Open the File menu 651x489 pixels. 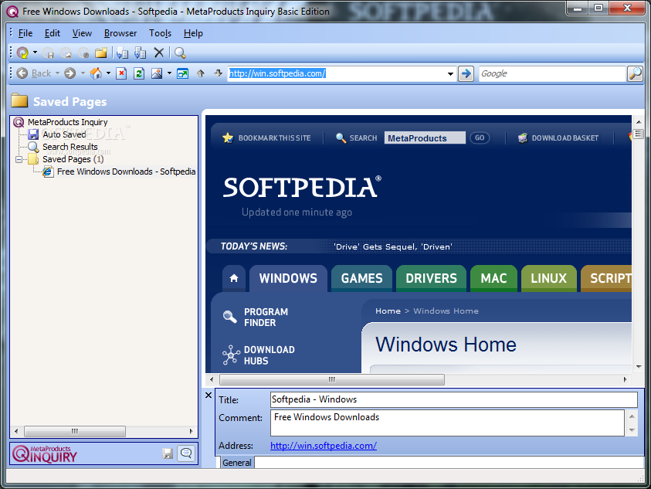click(x=25, y=33)
